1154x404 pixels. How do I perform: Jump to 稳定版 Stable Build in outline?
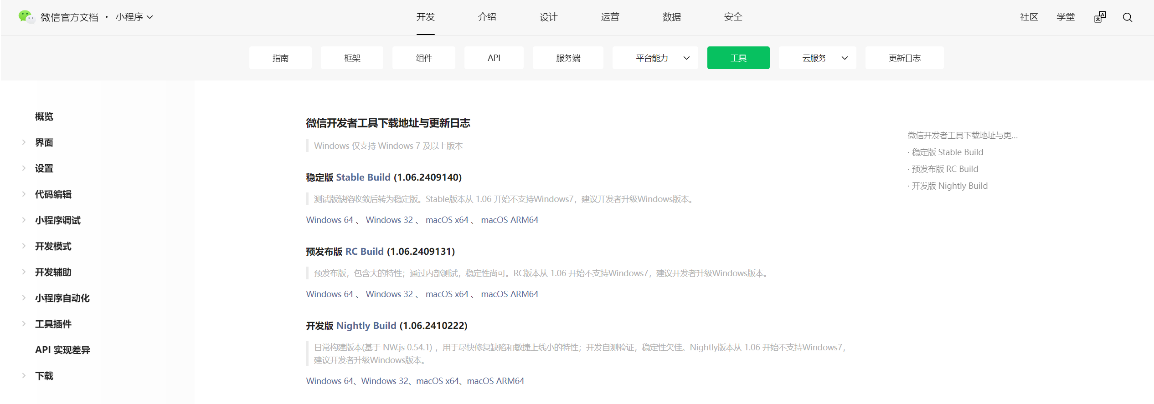point(947,152)
